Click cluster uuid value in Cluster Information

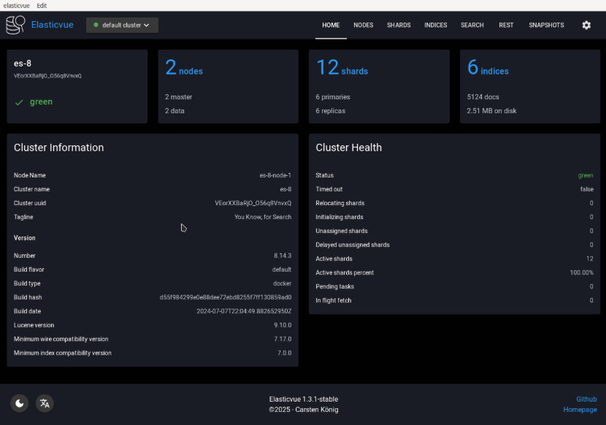[x=253, y=203]
